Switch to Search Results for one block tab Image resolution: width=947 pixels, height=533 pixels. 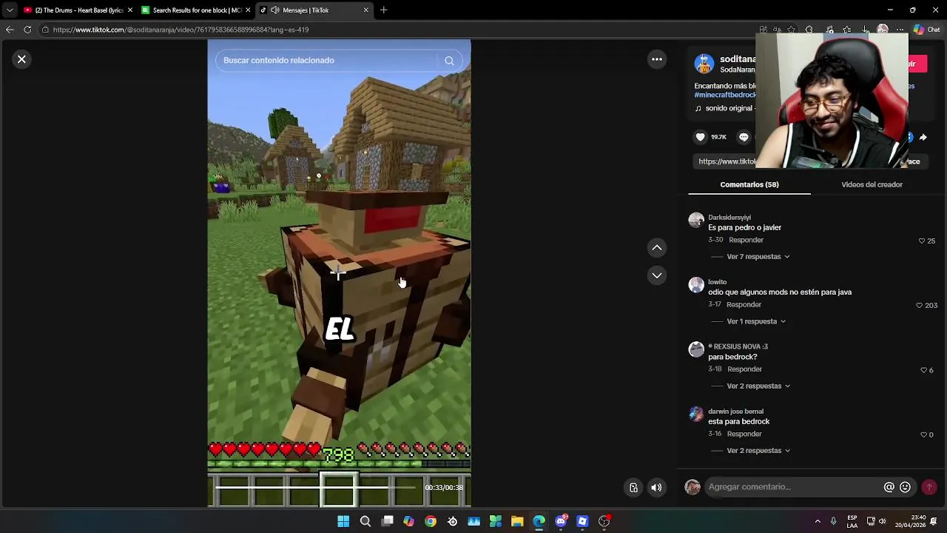[x=196, y=10]
